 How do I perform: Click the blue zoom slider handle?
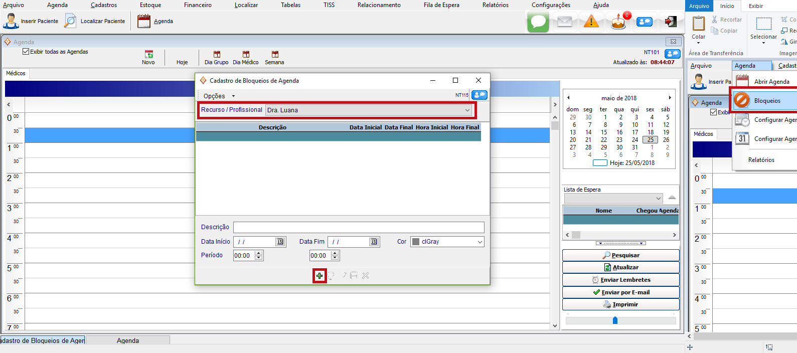pyautogui.click(x=615, y=320)
